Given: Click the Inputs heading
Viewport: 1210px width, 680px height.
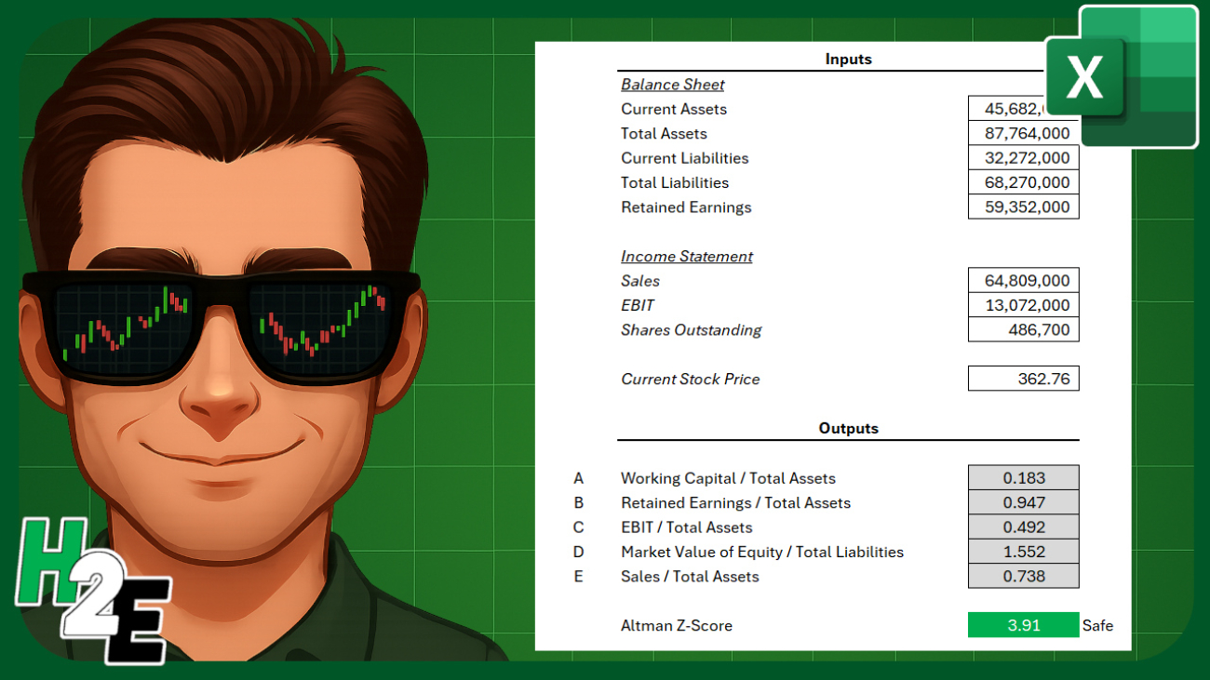Looking at the screenshot, I should [x=848, y=59].
